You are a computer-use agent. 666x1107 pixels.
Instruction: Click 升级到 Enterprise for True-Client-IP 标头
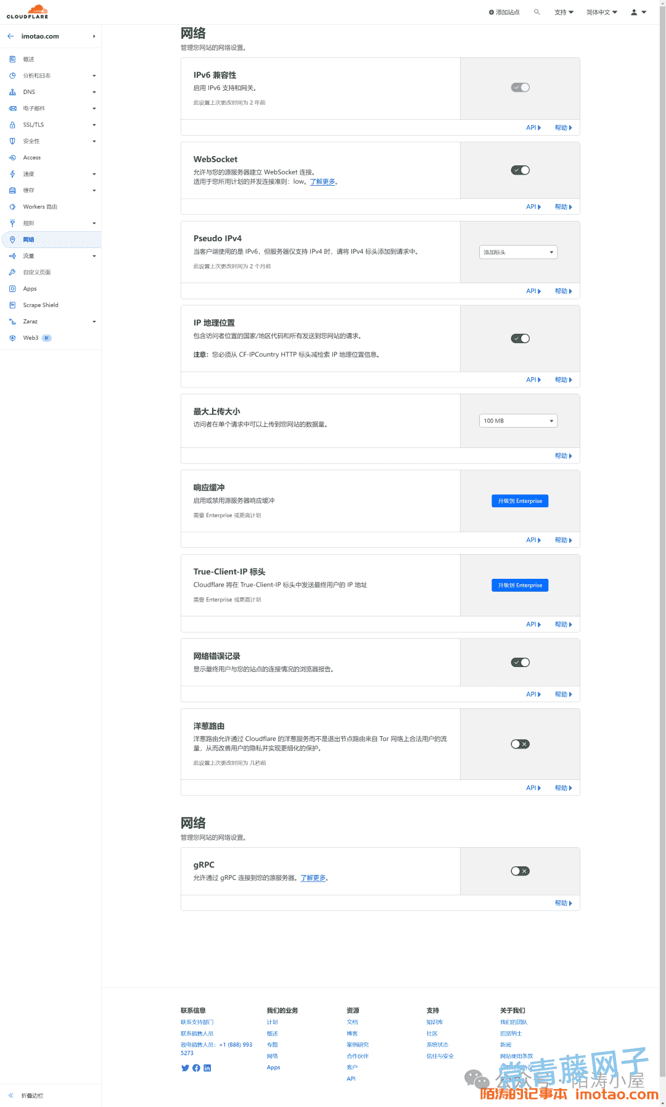[520, 585]
